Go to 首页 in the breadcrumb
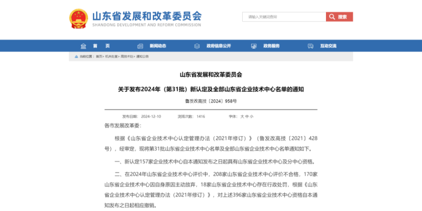Screen dimensions: 422x211 99,56
